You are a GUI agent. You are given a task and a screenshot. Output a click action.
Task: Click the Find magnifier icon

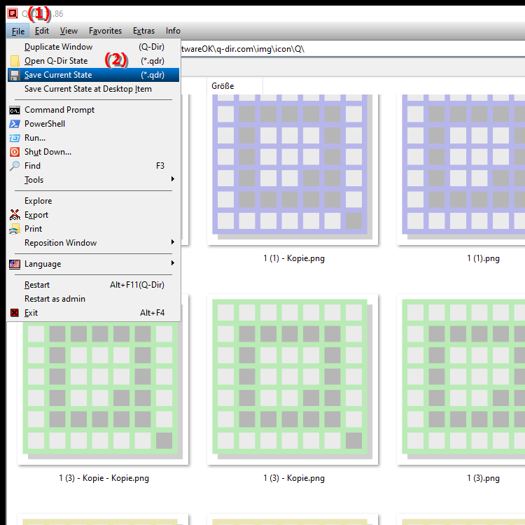[x=15, y=166]
